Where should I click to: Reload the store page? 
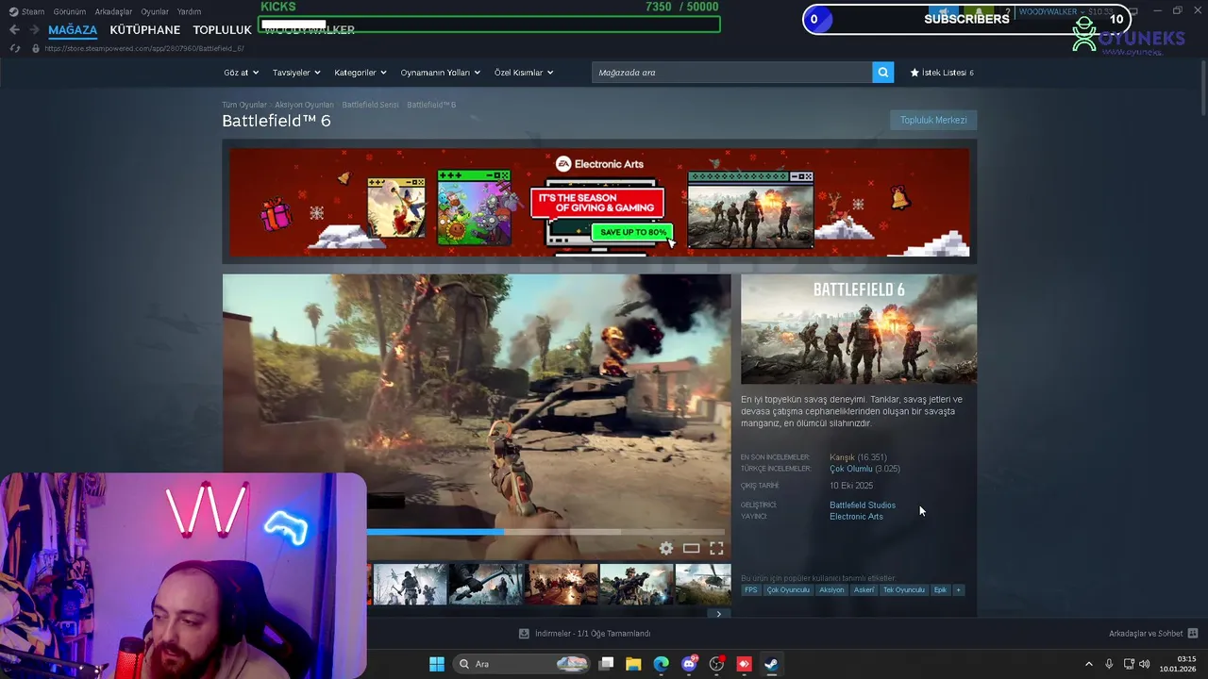point(14,48)
